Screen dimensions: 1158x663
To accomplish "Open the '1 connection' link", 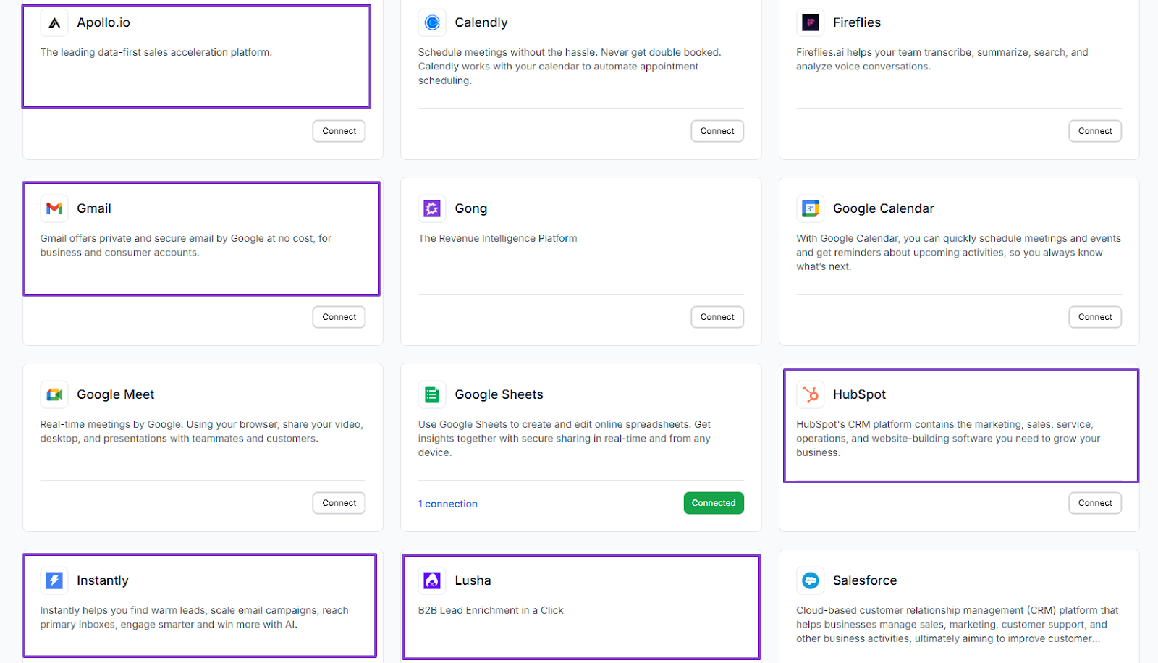I will click(x=448, y=504).
